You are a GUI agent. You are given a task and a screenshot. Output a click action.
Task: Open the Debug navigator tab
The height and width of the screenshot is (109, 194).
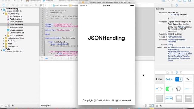[x=26, y=5]
